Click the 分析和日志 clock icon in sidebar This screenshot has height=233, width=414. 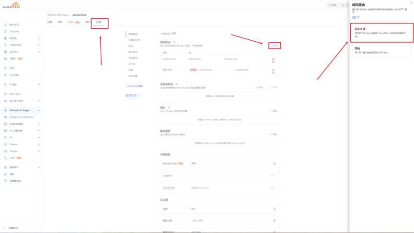(x=5, y=45)
